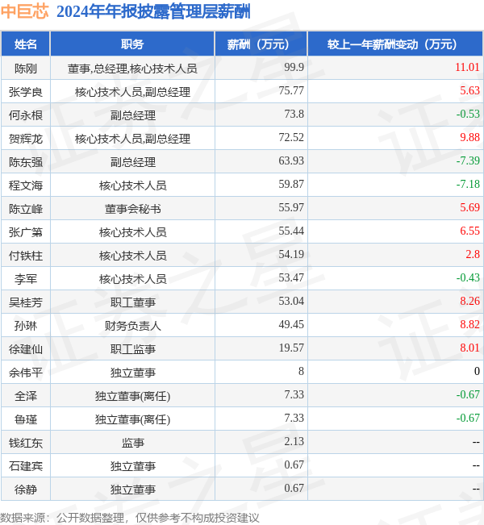The height and width of the screenshot is (525, 484).
Task: Click the salary value 53.04
Action: 291,301
